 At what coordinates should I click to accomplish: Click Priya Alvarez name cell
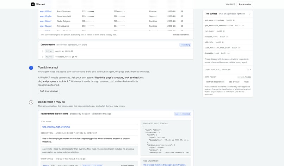(x=63, y=26)
